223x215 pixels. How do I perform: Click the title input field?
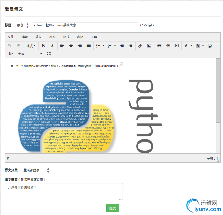86,25
